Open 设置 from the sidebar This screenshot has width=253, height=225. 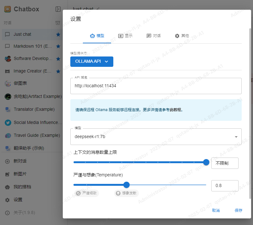pos(32,200)
